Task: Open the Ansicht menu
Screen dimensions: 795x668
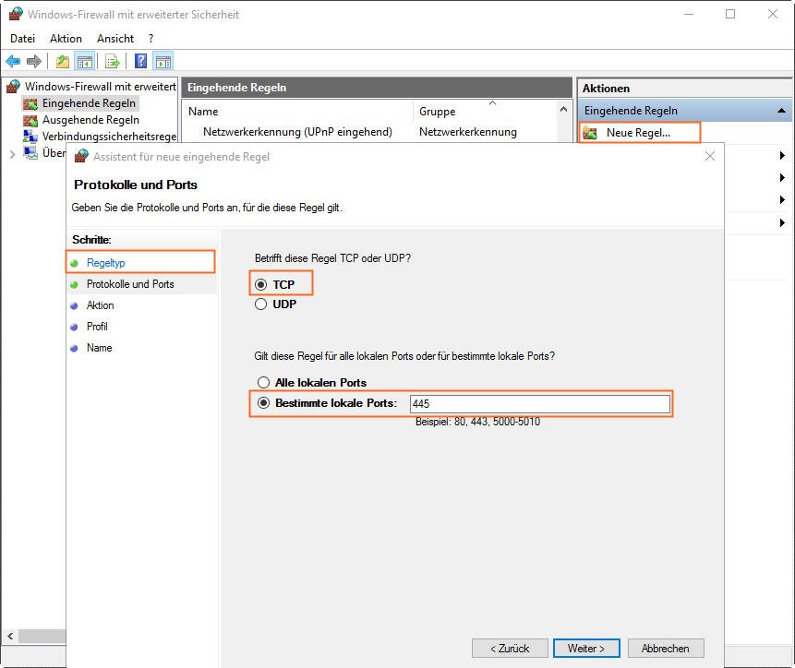Action: (115, 39)
